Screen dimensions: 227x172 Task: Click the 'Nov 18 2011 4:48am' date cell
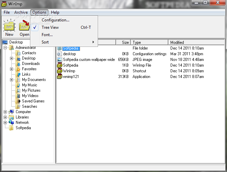pos(187,60)
